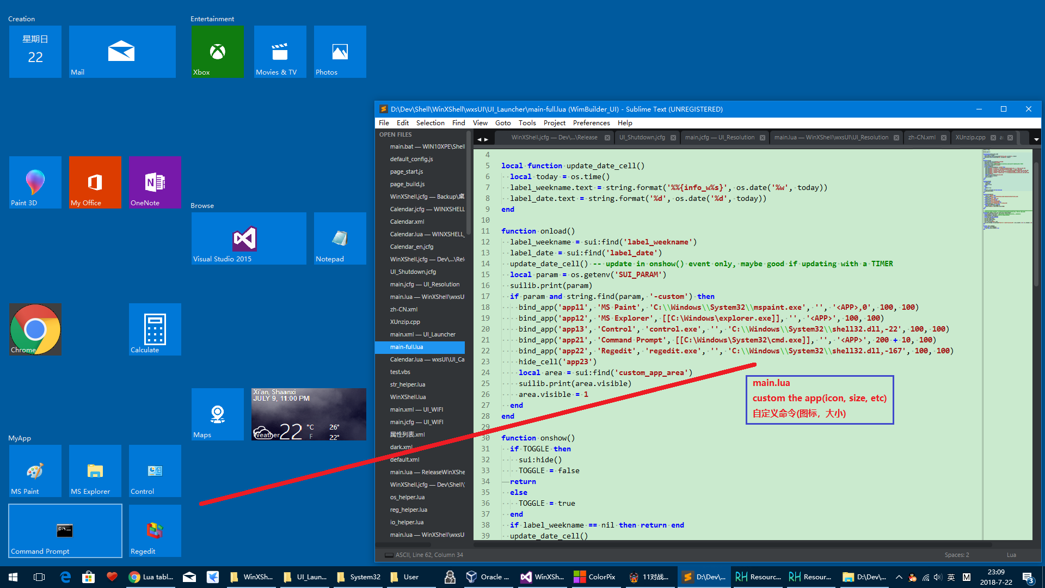Open the My Office tile
Viewport: 1045px width, 588px height.
click(x=95, y=182)
